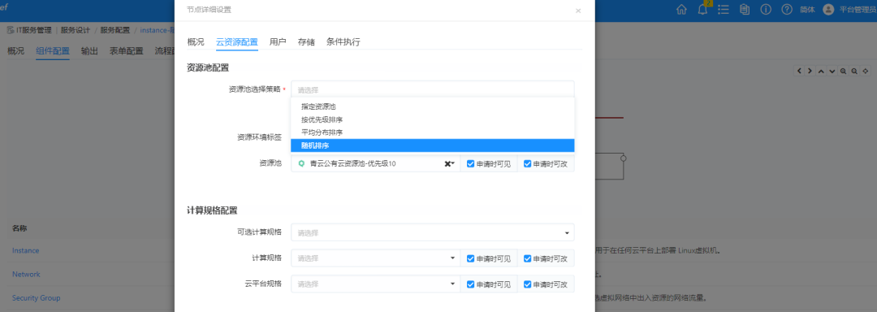Viewport: 877px width, 312px height.
Task: Click the 资源池选择策略 select field
Action: [432, 89]
